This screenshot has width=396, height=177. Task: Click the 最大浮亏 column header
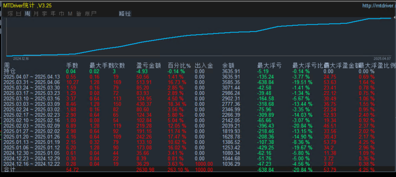(x=269, y=66)
